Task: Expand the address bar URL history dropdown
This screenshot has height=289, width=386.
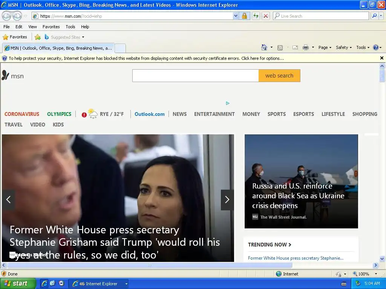Action: click(236, 16)
